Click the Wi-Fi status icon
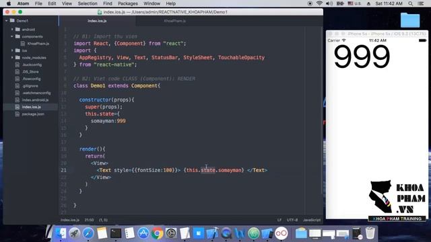Image resolution: width=431 pixels, height=242 pixels. (x=319, y=3)
